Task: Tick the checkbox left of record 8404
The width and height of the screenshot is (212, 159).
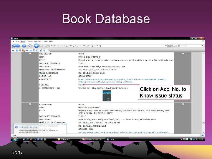Action: (x=30, y=54)
